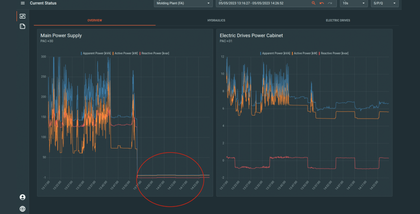Open the monitoring dashboard sidebar icon

pos(22,16)
